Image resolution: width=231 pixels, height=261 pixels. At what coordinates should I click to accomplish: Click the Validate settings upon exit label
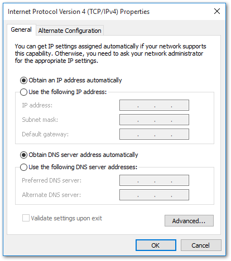pos(66,218)
